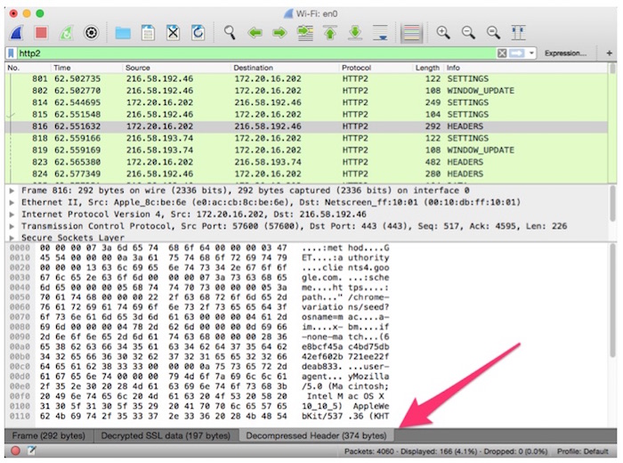Open the filter bookmark icon
This screenshot has width=623, height=463.
pos(11,53)
